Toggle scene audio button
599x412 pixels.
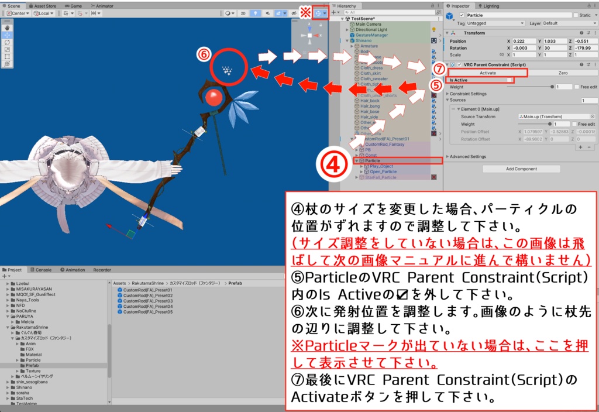coord(268,13)
